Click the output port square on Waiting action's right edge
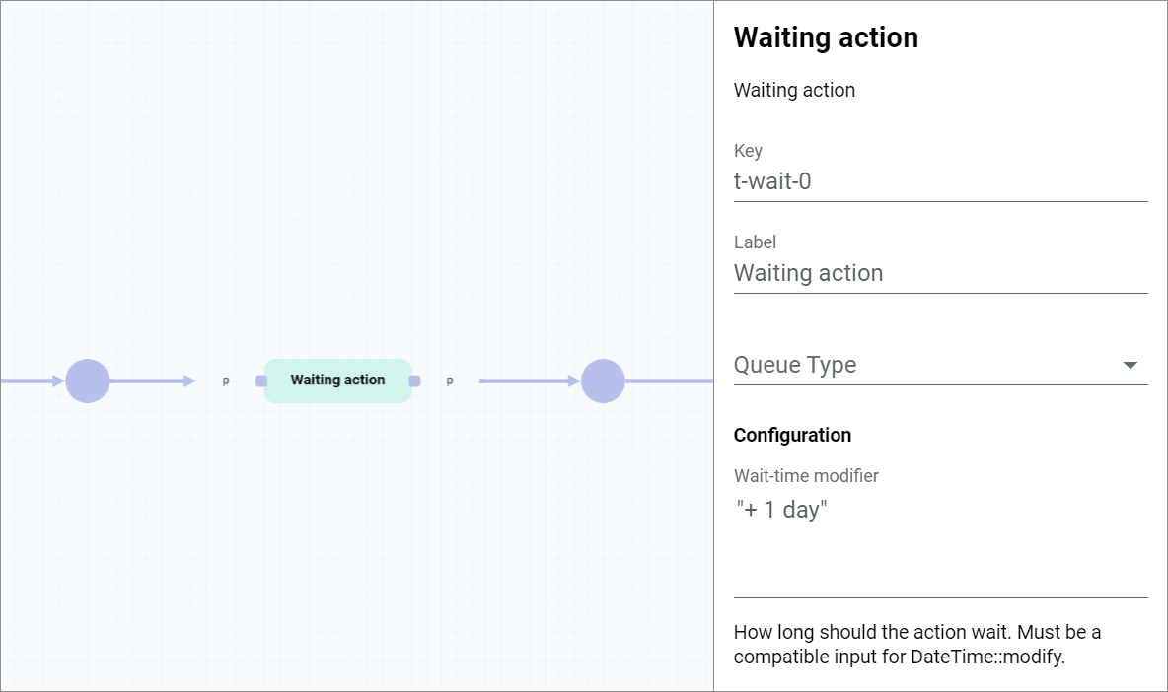The image size is (1168, 692). 415,381
